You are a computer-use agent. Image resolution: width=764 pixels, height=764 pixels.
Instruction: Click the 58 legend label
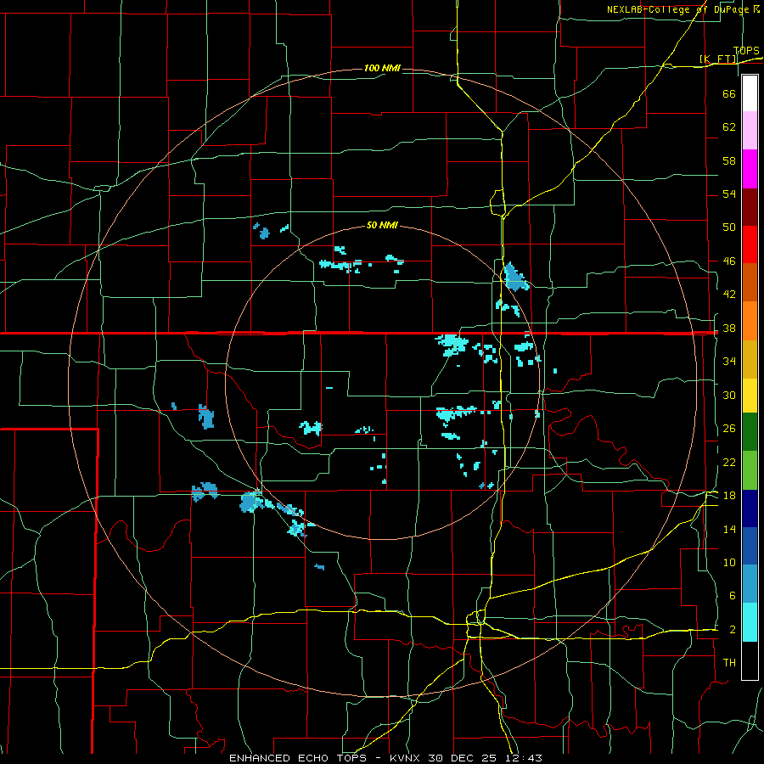coord(729,160)
